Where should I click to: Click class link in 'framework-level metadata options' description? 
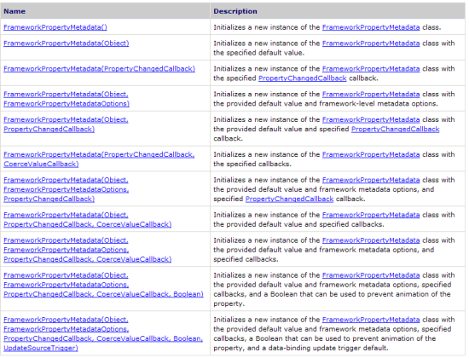[x=371, y=94]
